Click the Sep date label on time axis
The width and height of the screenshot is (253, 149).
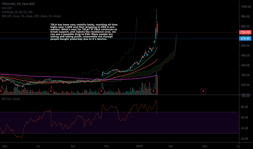click(x=73, y=146)
